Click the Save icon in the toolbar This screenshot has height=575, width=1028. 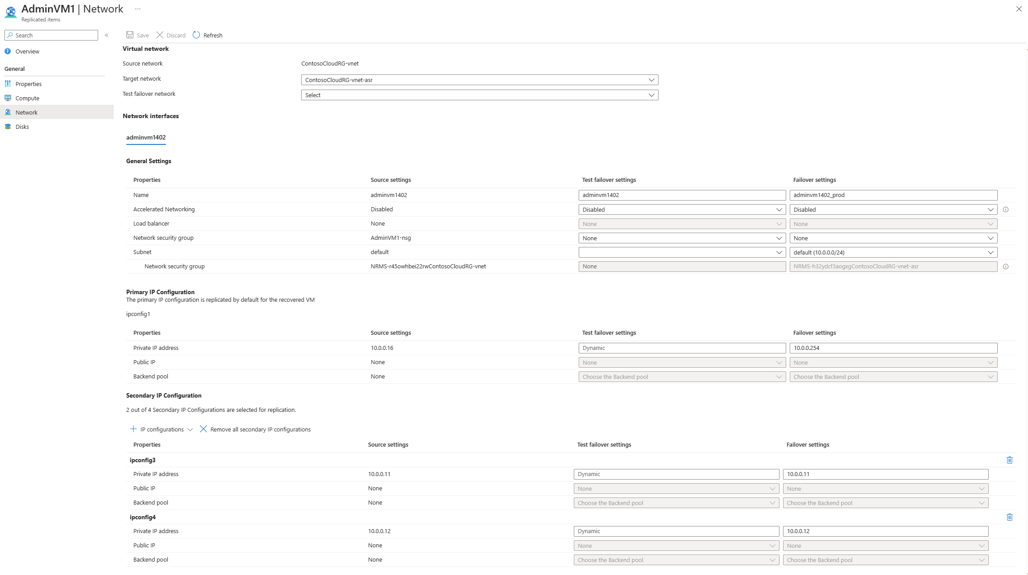pos(129,35)
